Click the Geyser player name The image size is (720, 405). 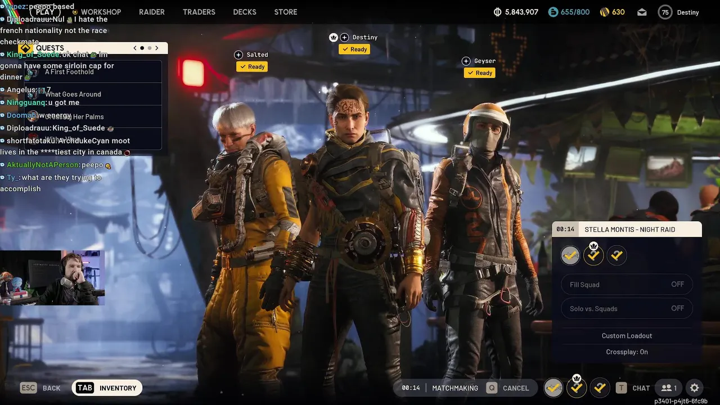(x=485, y=61)
